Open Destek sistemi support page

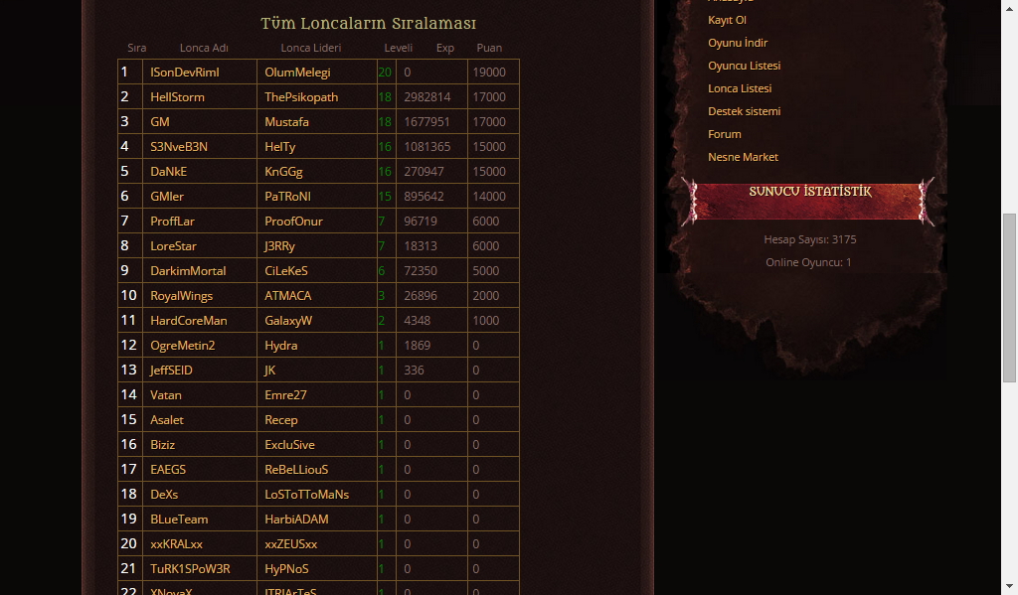(x=744, y=111)
